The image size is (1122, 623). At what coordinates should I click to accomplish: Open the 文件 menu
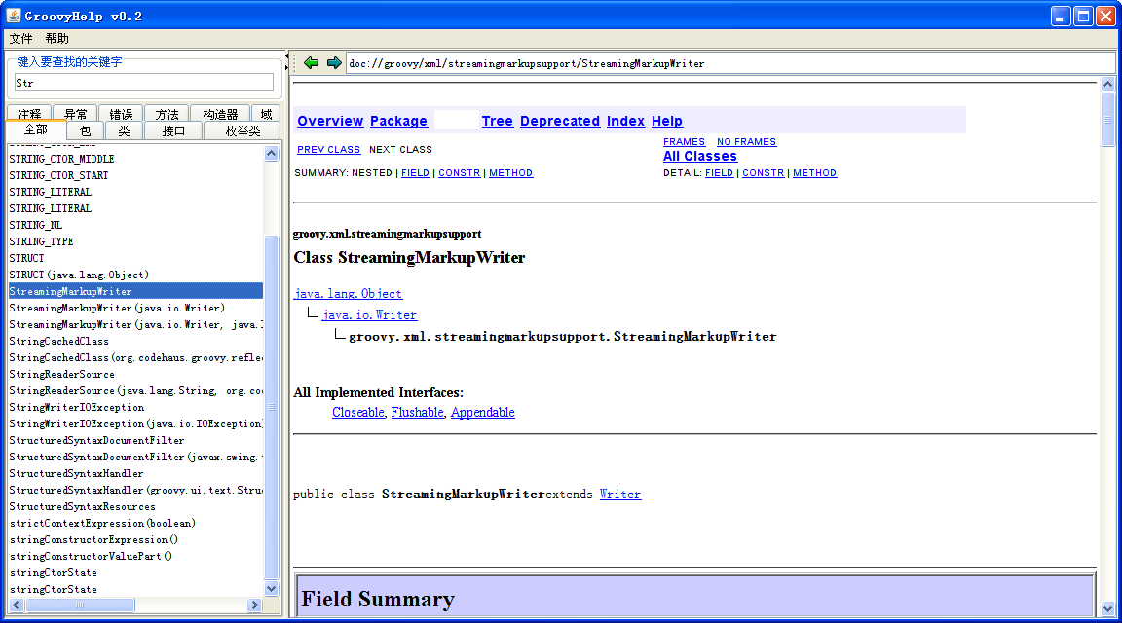[x=20, y=39]
